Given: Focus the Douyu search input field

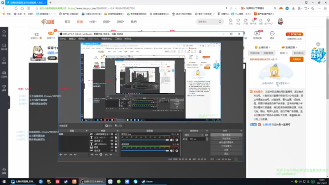Looking at the screenshot, I should pos(207,22).
